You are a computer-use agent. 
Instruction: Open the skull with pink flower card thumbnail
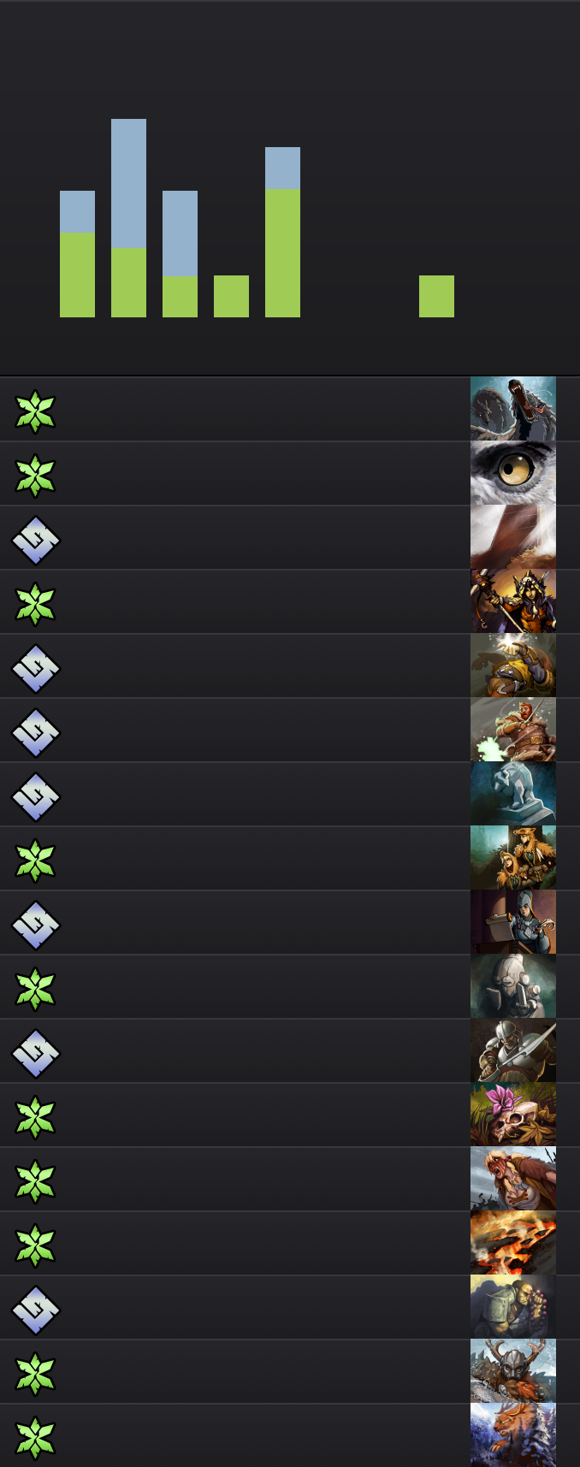tap(513, 1115)
